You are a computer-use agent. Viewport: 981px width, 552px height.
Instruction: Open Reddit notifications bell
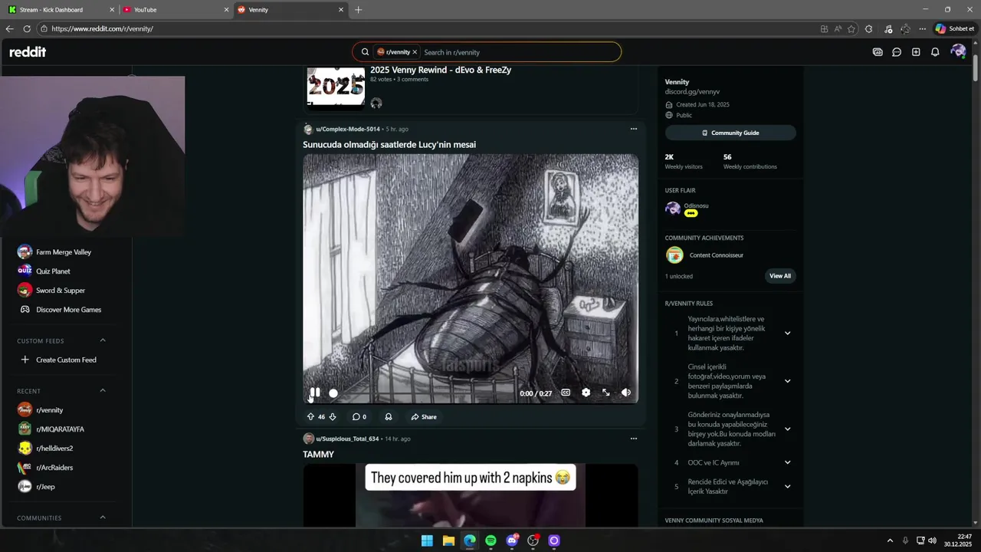935,52
